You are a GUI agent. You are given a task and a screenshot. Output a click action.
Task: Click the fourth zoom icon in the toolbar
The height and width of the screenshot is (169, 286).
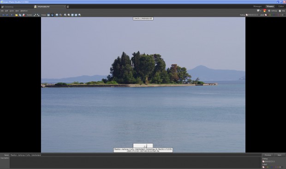[76, 15]
